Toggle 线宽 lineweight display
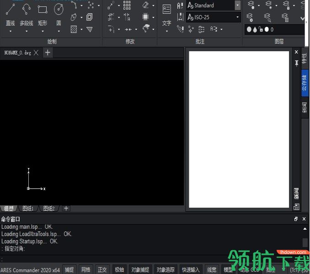Viewport: 310px width, 274px height. (212, 269)
